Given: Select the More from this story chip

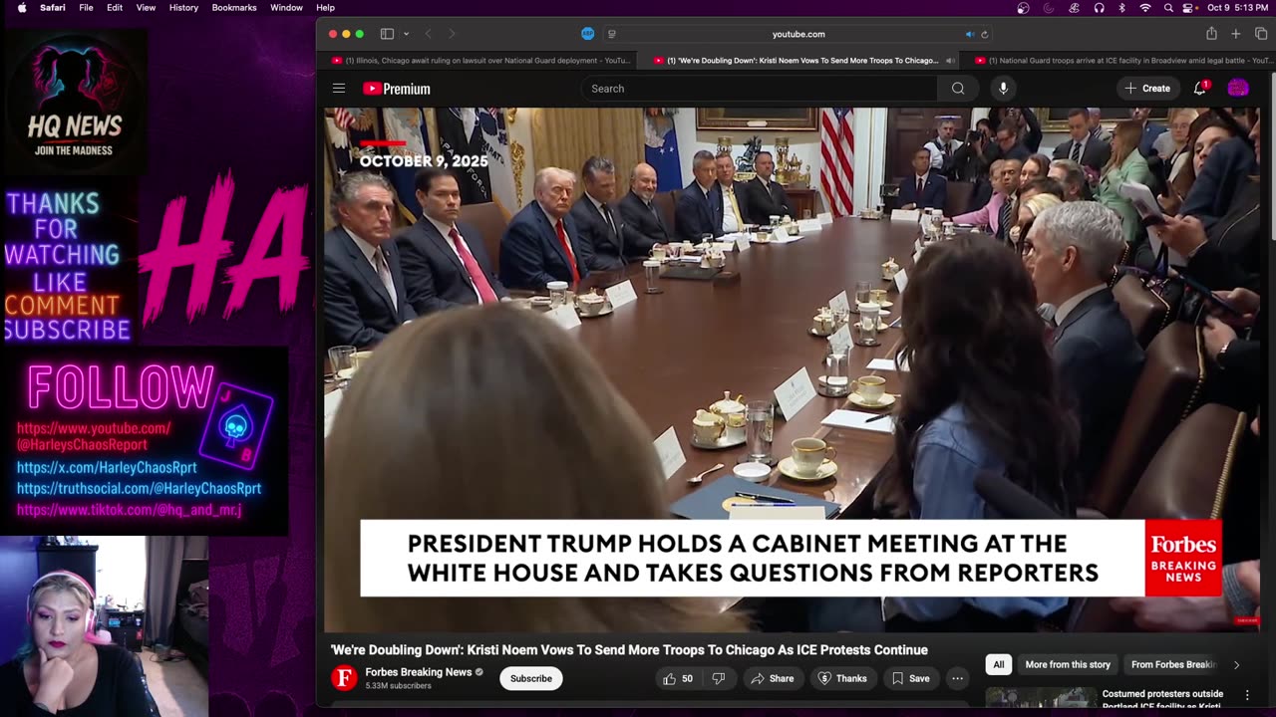Looking at the screenshot, I should pos(1068,664).
